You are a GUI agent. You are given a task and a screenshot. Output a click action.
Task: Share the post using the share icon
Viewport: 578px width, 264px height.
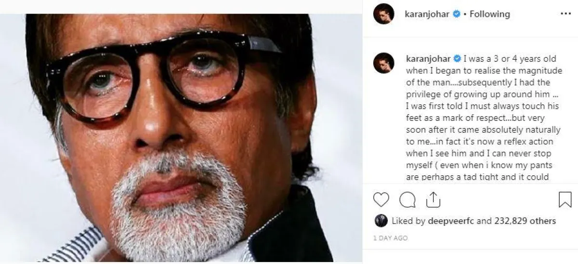point(433,199)
